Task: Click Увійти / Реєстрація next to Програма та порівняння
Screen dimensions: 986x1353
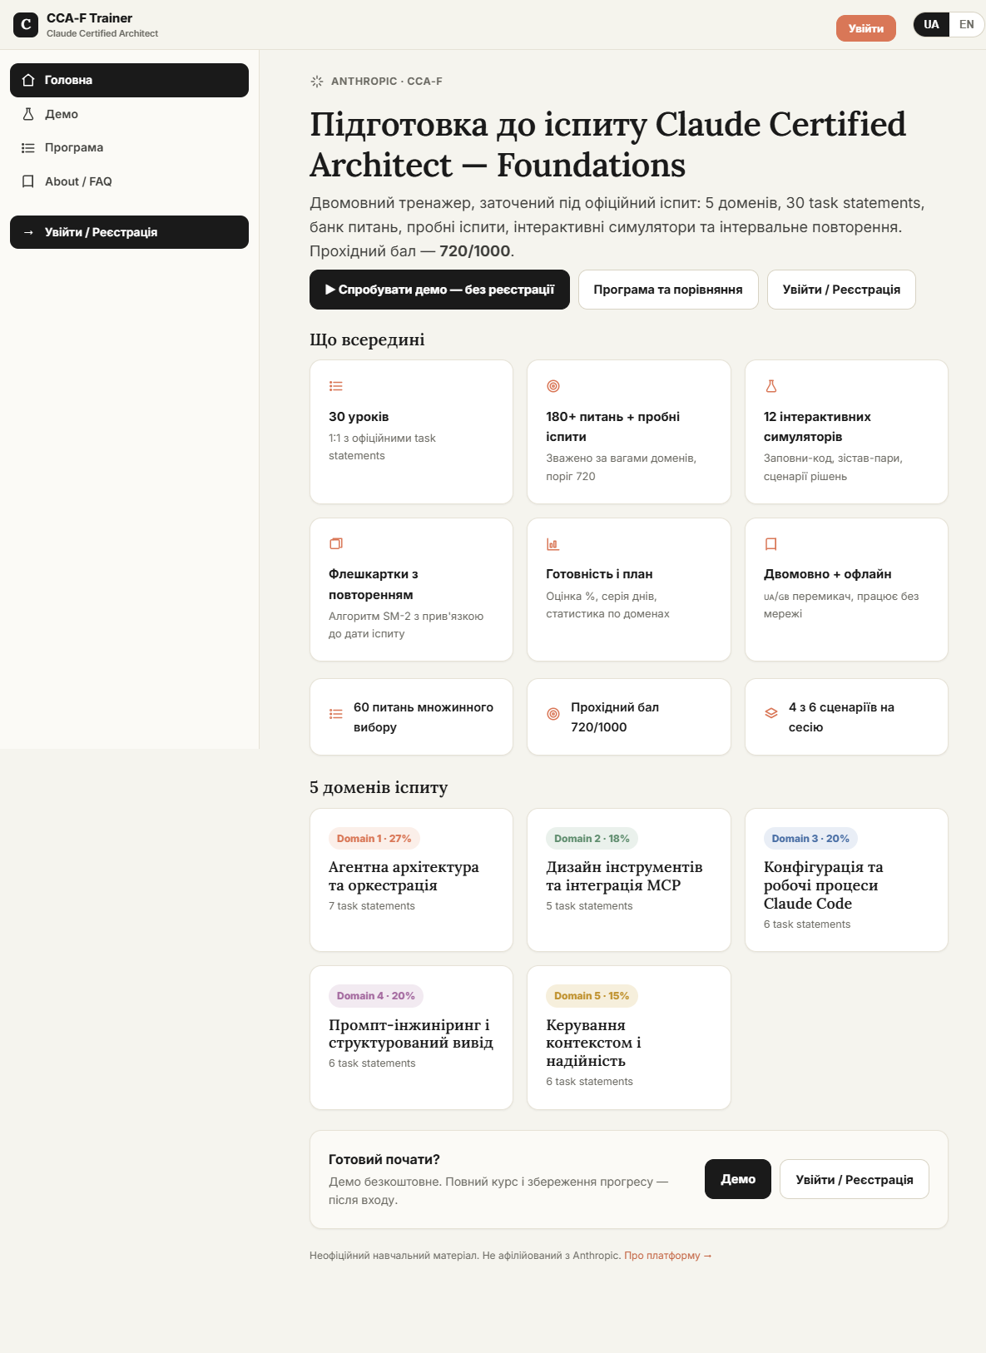Action: pyautogui.click(x=841, y=290)
